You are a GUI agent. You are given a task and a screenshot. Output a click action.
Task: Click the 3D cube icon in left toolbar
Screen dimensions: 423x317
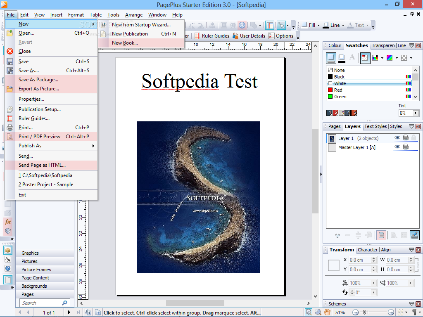coord(8,231)
